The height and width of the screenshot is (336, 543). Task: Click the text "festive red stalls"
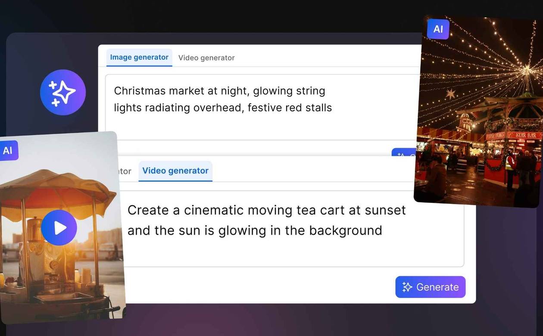(x=290, y=107)
